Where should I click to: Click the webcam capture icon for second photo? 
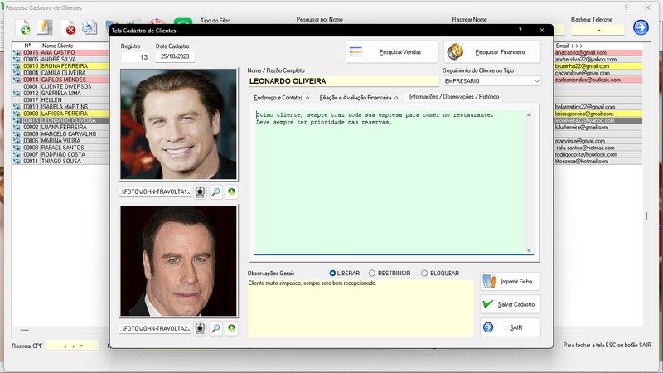[x=200, y=328]
